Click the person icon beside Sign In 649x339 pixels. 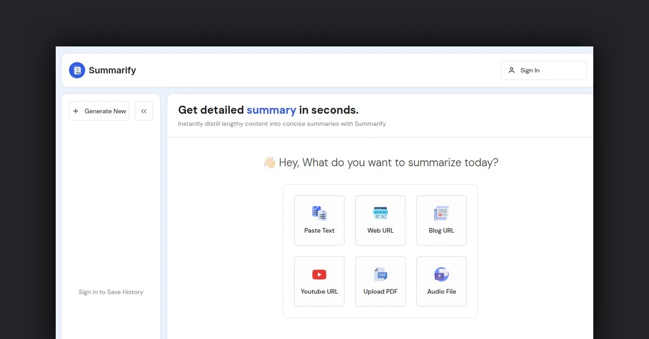[512, 70]
